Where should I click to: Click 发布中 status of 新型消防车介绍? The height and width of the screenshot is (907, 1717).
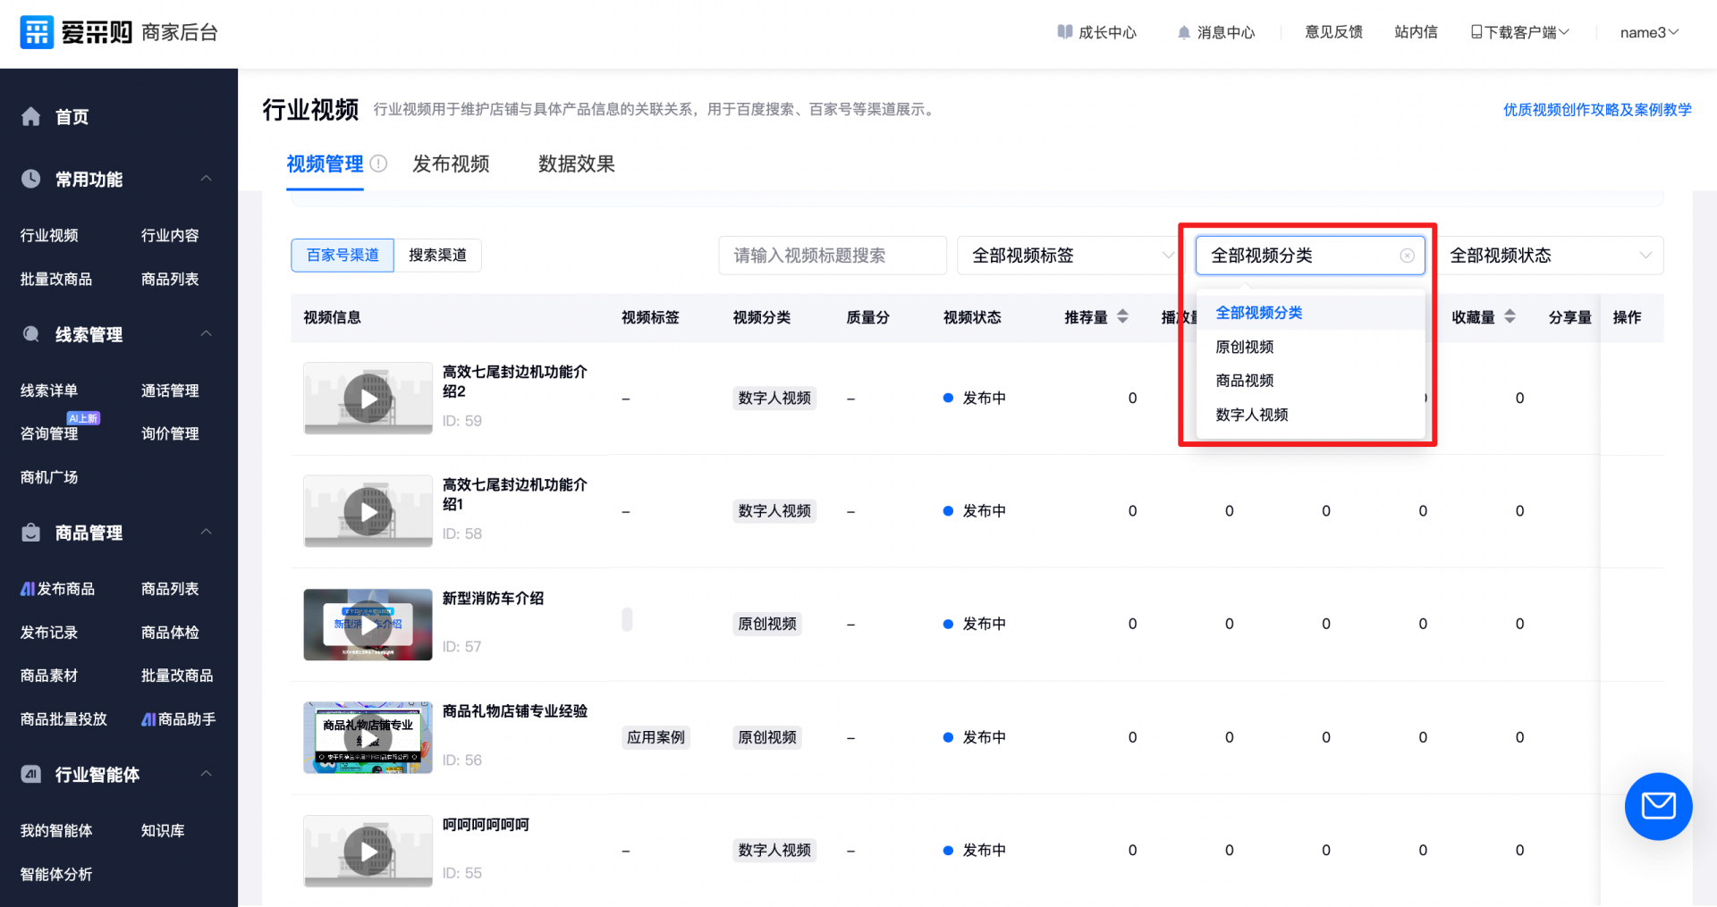click(975, 624)
